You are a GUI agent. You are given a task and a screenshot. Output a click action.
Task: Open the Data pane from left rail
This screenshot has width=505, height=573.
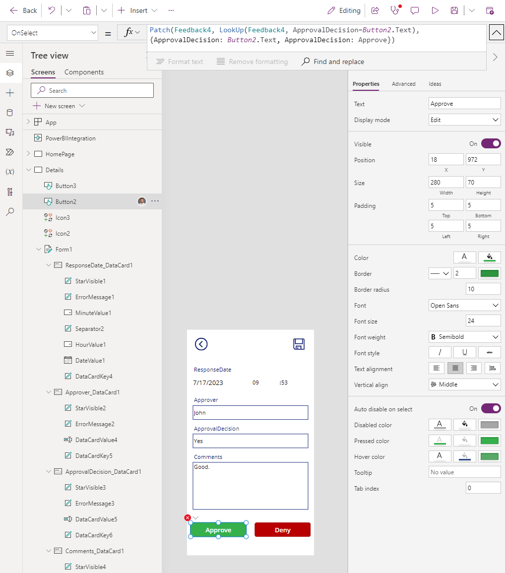point(9,113)
